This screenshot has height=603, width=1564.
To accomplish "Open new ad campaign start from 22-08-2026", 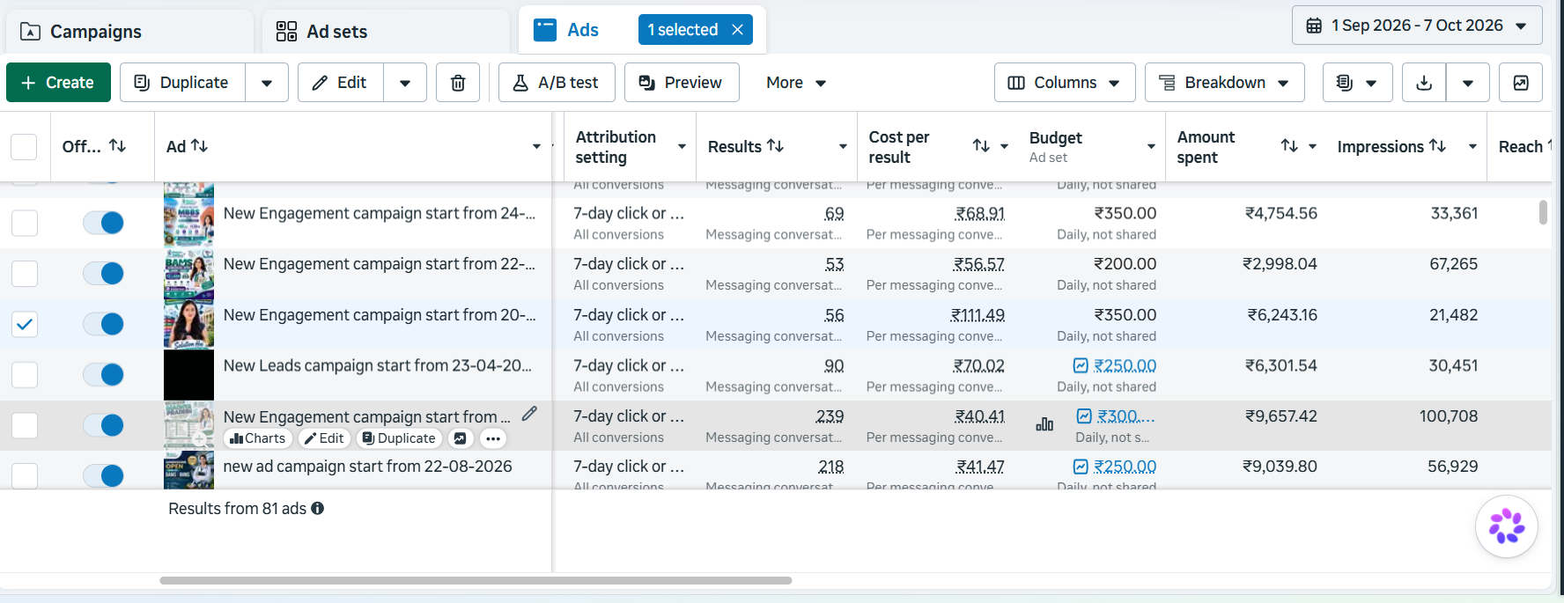I will click(x=367, y=467).
